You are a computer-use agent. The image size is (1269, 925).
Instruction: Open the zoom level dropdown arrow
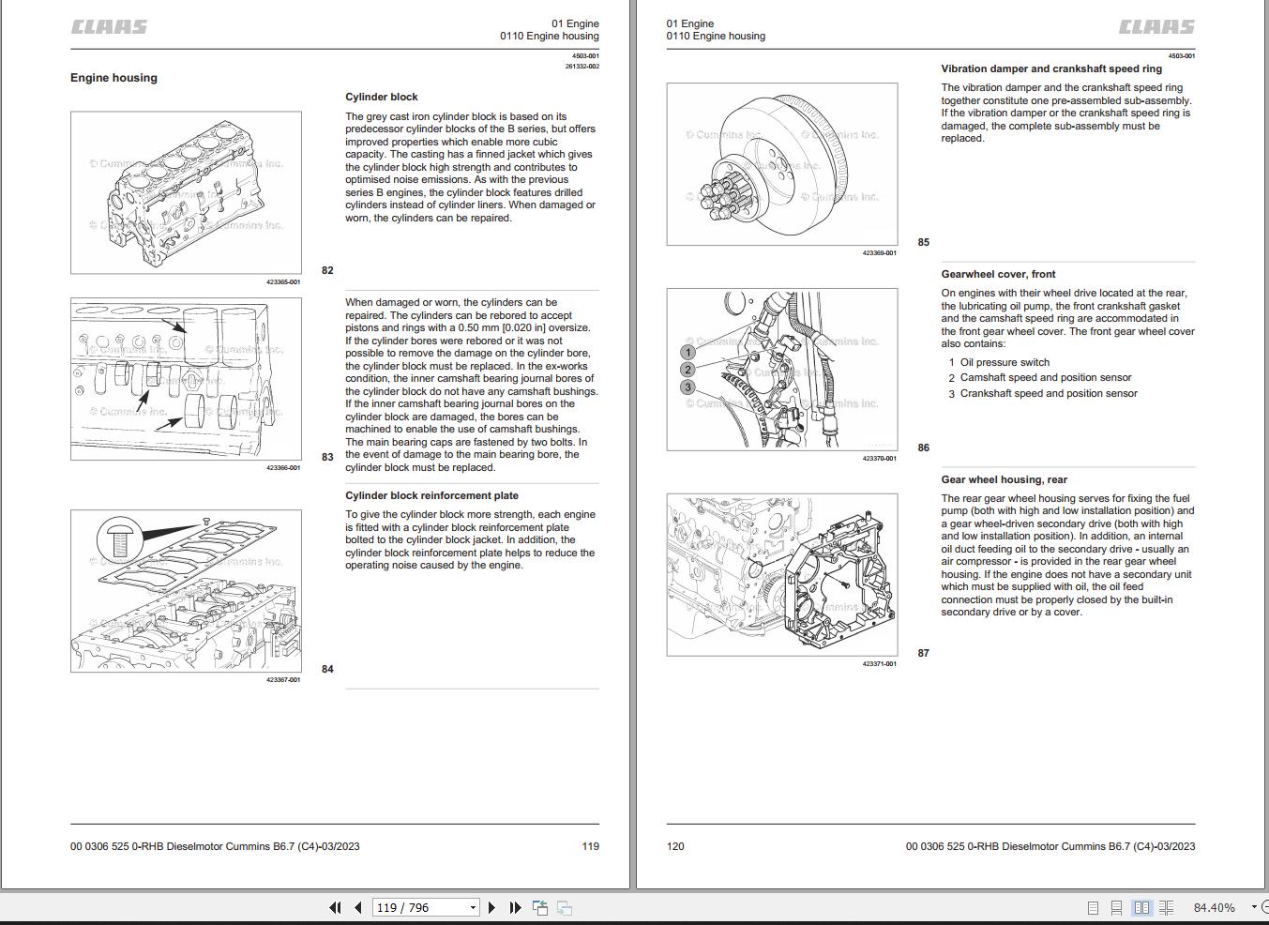[1254, 907]
